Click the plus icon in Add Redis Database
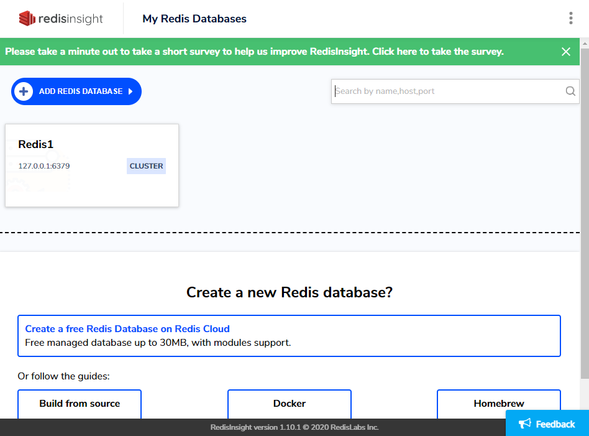This screenshot has height=436, width=589. tap(24, 91)
